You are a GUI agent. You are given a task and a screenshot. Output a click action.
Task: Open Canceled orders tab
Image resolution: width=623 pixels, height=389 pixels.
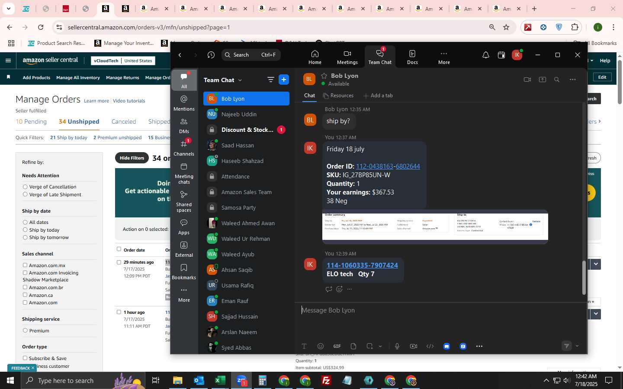pyautogui.click(x=124, y=121)
